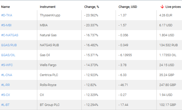The height and width of the screenshot is (110, 182).
Task: Click the red sort arrow beside Live prices
Action: [x=162, y=7]
